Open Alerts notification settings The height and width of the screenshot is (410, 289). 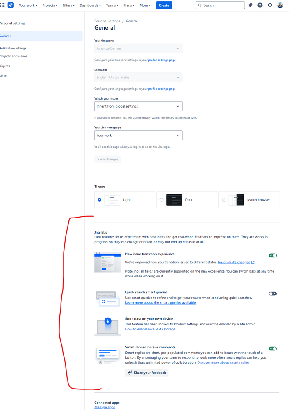(4, 76)
